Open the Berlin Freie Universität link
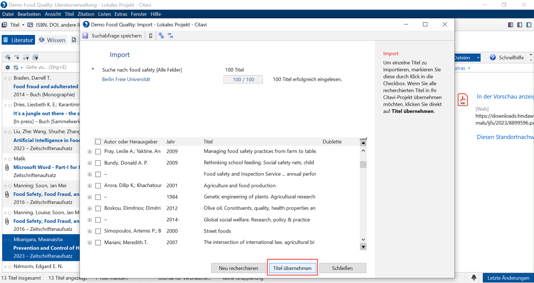 coord(126,79)
